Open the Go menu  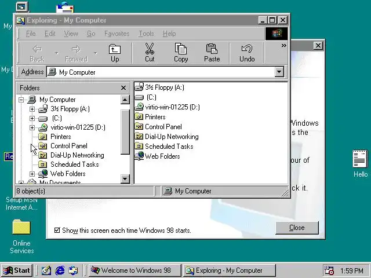pos(91,34)
